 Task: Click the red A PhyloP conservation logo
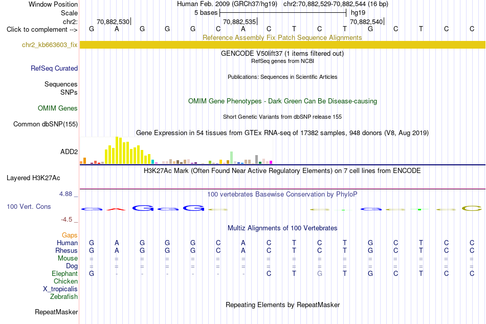117,209
